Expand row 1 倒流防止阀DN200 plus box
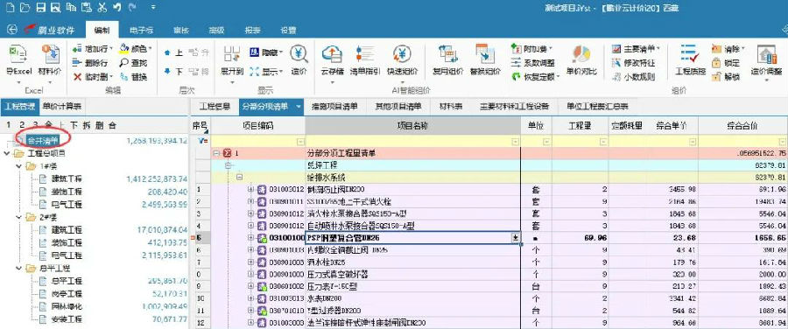788x329 pixels. pos(250,189)
